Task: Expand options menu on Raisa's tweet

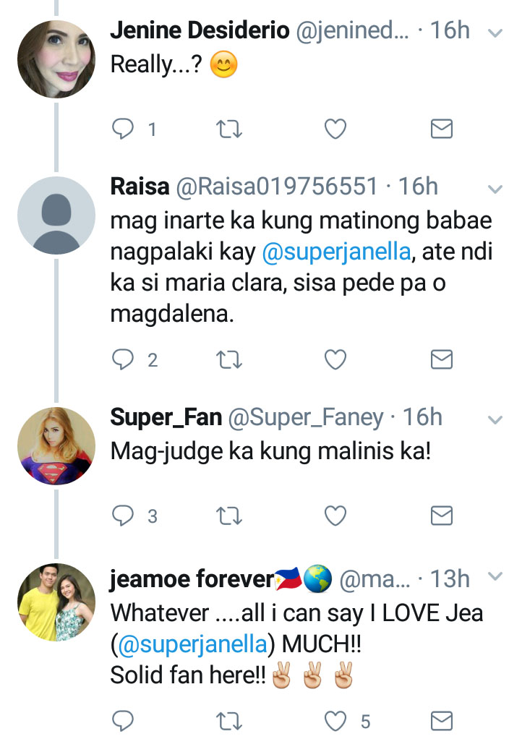Action: pyautogui.click(x=495, y=189)
